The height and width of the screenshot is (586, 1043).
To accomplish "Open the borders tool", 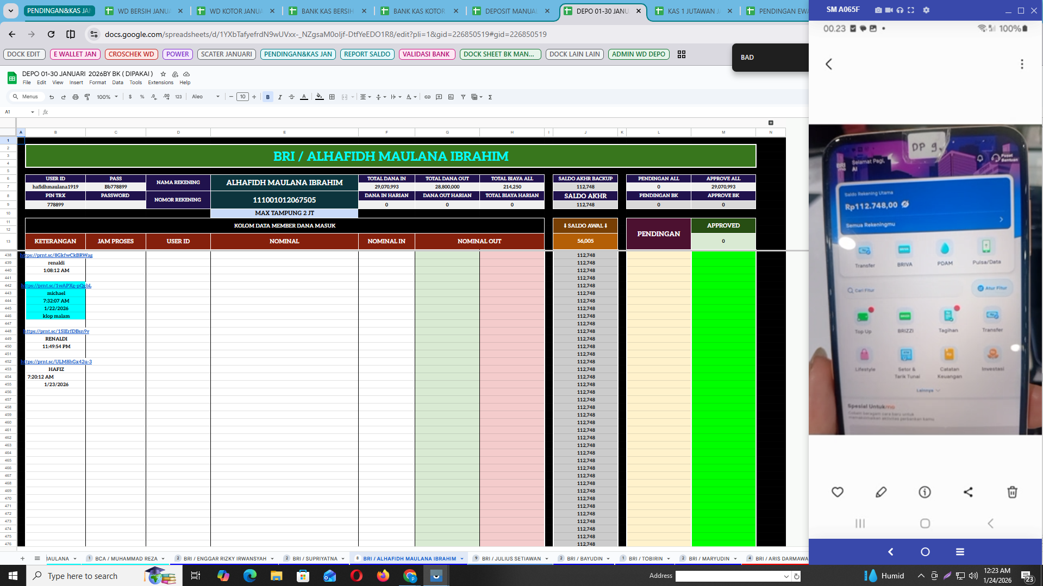I will coord(332,97).
